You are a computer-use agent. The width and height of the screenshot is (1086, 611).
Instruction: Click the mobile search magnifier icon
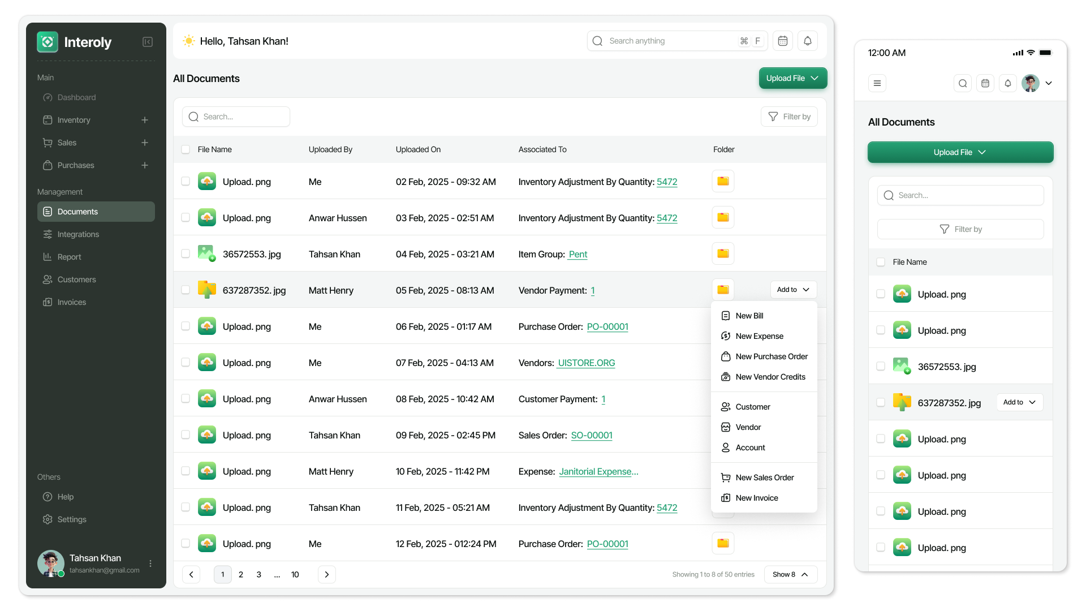coord(963,83)
